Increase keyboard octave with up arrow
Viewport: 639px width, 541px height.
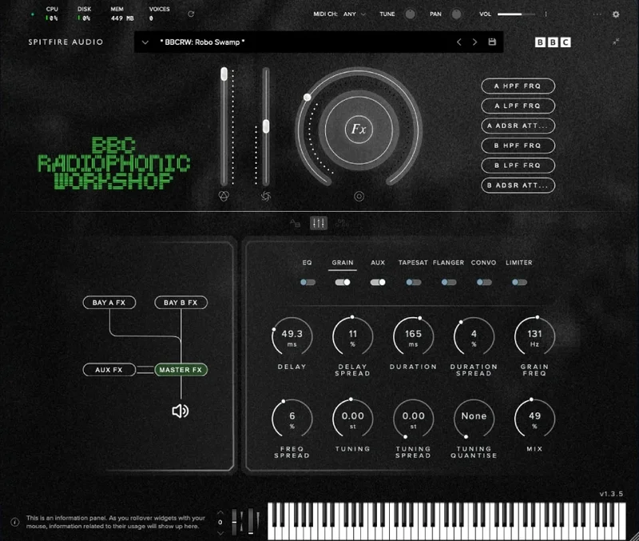coord(220,512)
